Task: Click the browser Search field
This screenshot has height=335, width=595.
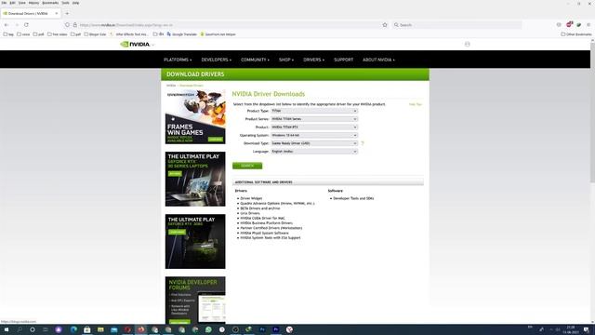Action: [x=456, y=25]
